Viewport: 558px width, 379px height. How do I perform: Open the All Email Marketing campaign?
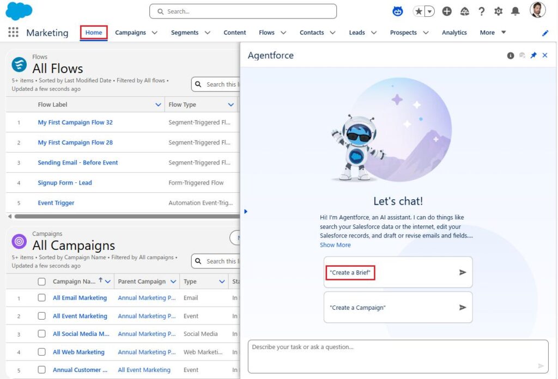pyautogui.click(x=80, y=298)
